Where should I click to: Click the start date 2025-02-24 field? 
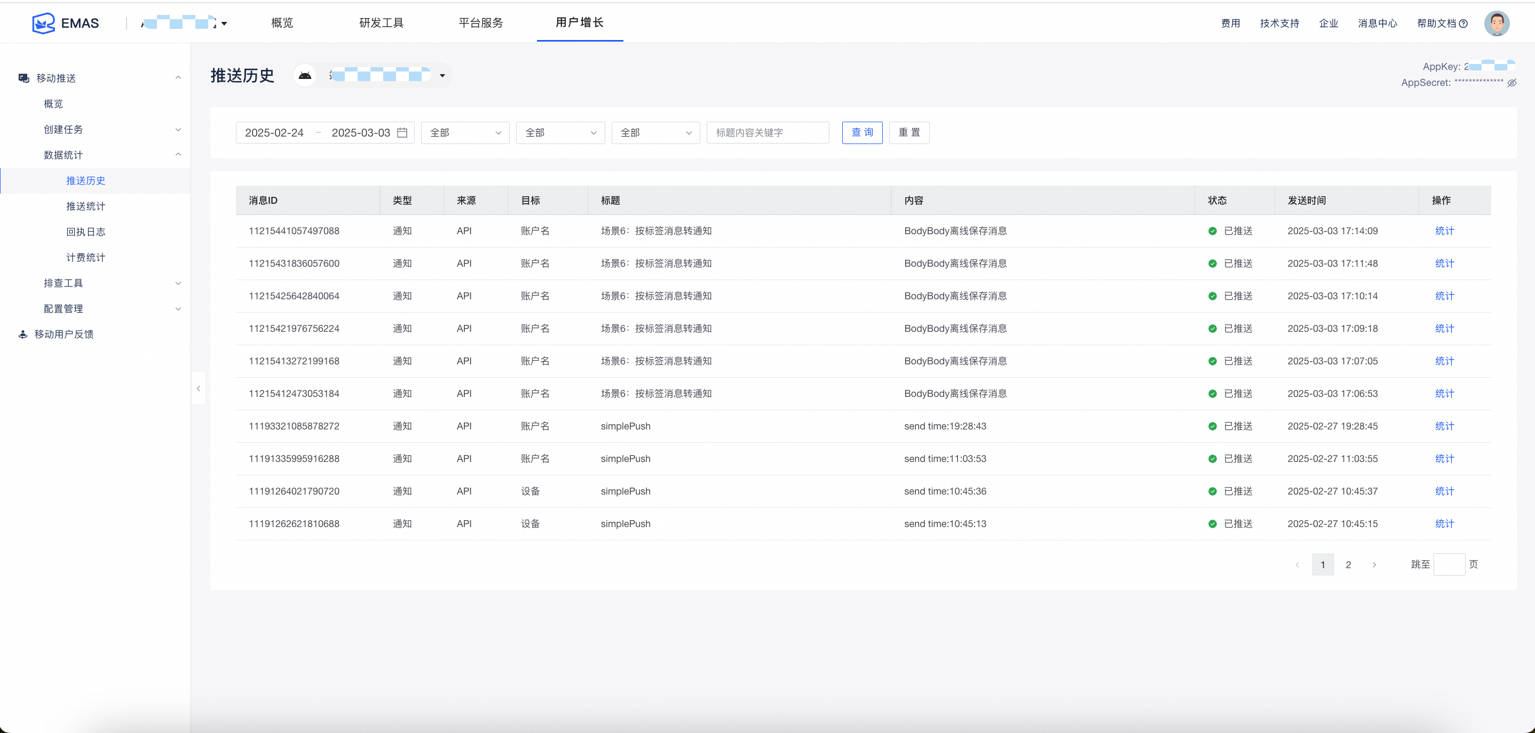[274, 133]
